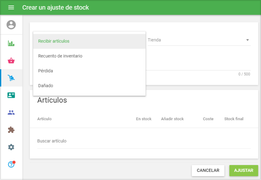
Task: Click the Buscar artículo search field
Action: point(144,141)
